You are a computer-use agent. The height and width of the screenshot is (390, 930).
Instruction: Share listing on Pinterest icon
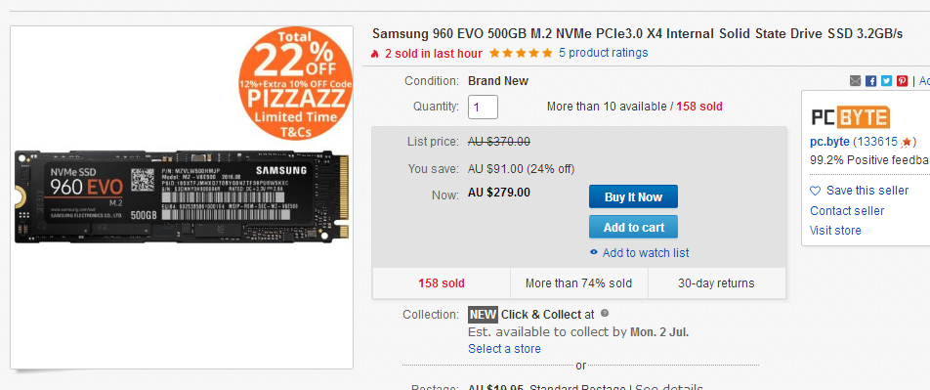click(x=902, y=81)
